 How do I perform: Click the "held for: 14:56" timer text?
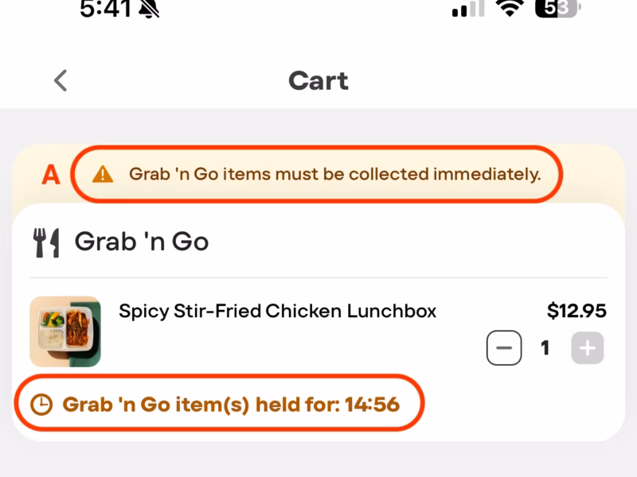pyautogui.click(x=231, y=405)
